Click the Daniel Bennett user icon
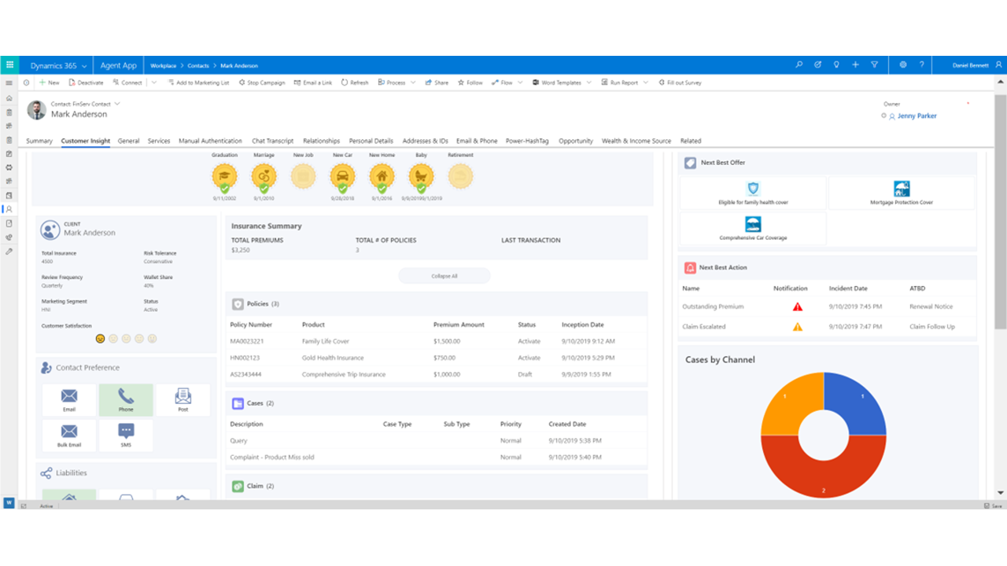The height and width of the screenshot is (566, 1007). pyautogui.click(x=998, y=65)
